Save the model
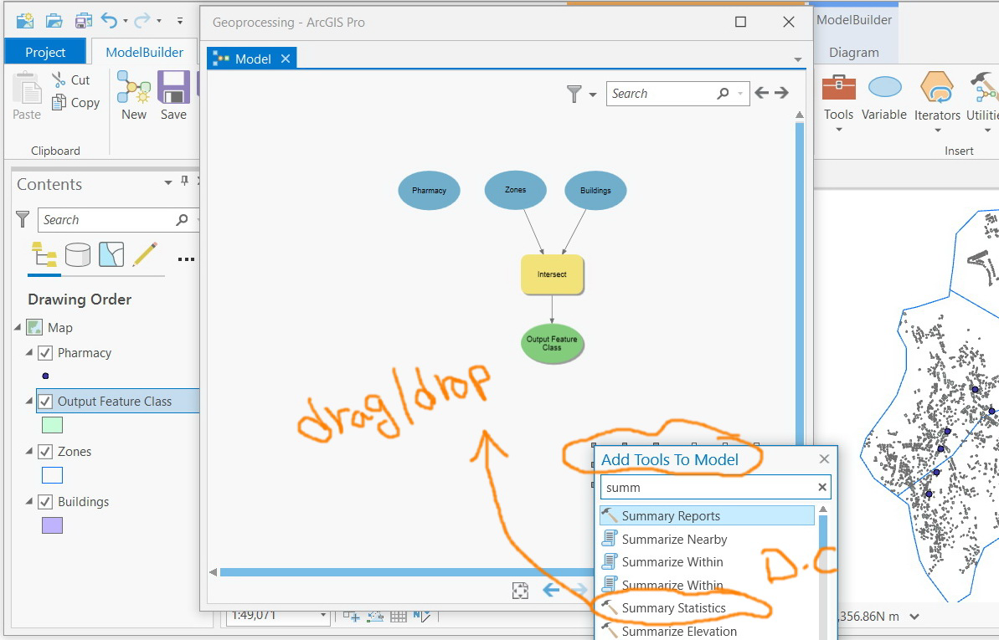The width and height of the screenshot is (999, 640). (x=173, y=96)
